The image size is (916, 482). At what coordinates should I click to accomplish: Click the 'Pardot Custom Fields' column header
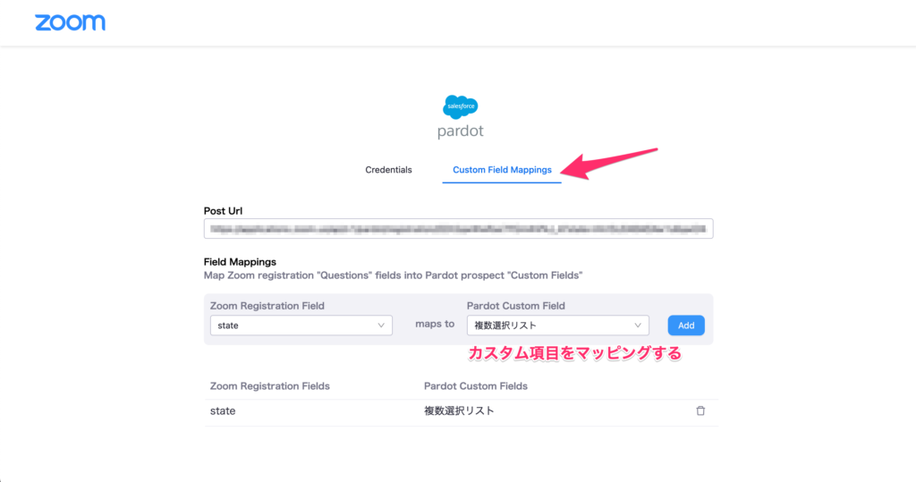pos(476,386)
